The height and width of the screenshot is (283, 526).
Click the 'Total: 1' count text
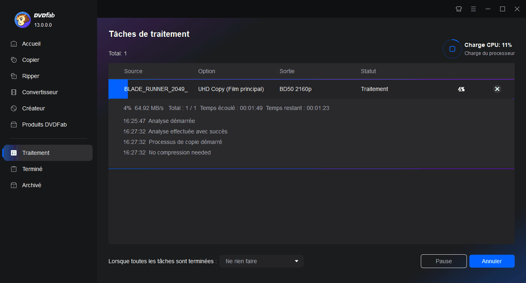point(118,53)
